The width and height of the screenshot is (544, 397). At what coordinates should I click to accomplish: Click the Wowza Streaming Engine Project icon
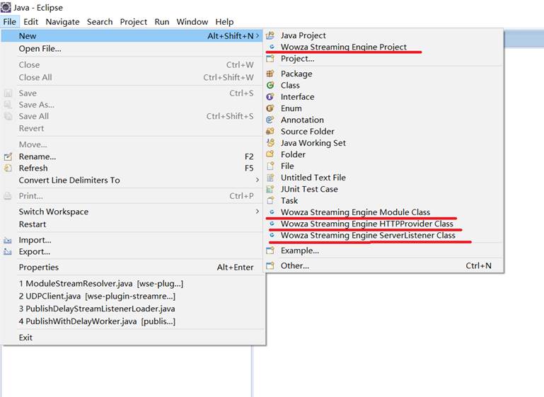pos(272,47)
